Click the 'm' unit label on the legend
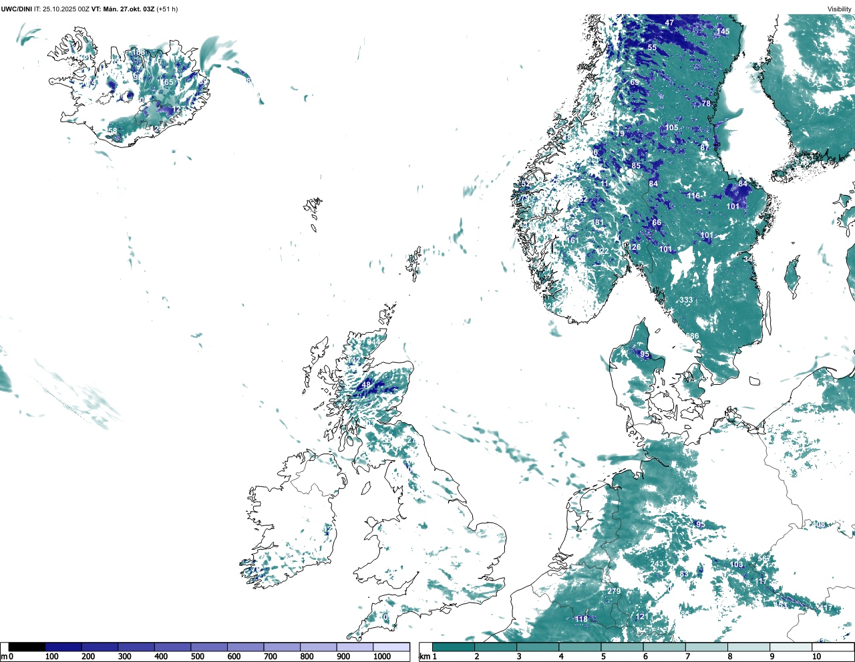Image resolution: width=855 pixels, height=662 pixels. [3, 657]
